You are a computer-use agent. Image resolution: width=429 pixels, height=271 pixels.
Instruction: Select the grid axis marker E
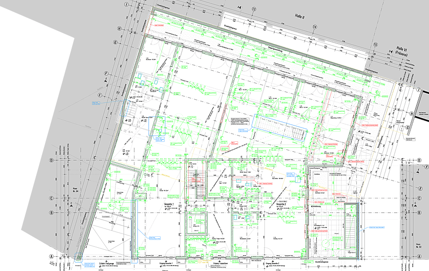click(99, 95)
